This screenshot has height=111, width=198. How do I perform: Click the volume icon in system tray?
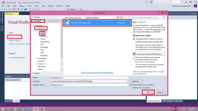[184, 109]
